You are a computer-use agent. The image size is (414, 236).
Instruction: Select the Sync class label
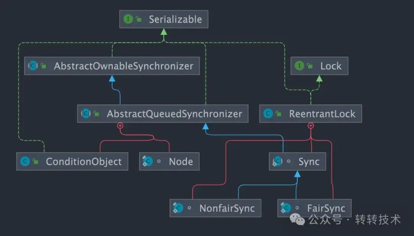pyautogui.click(x=309, y=162)
